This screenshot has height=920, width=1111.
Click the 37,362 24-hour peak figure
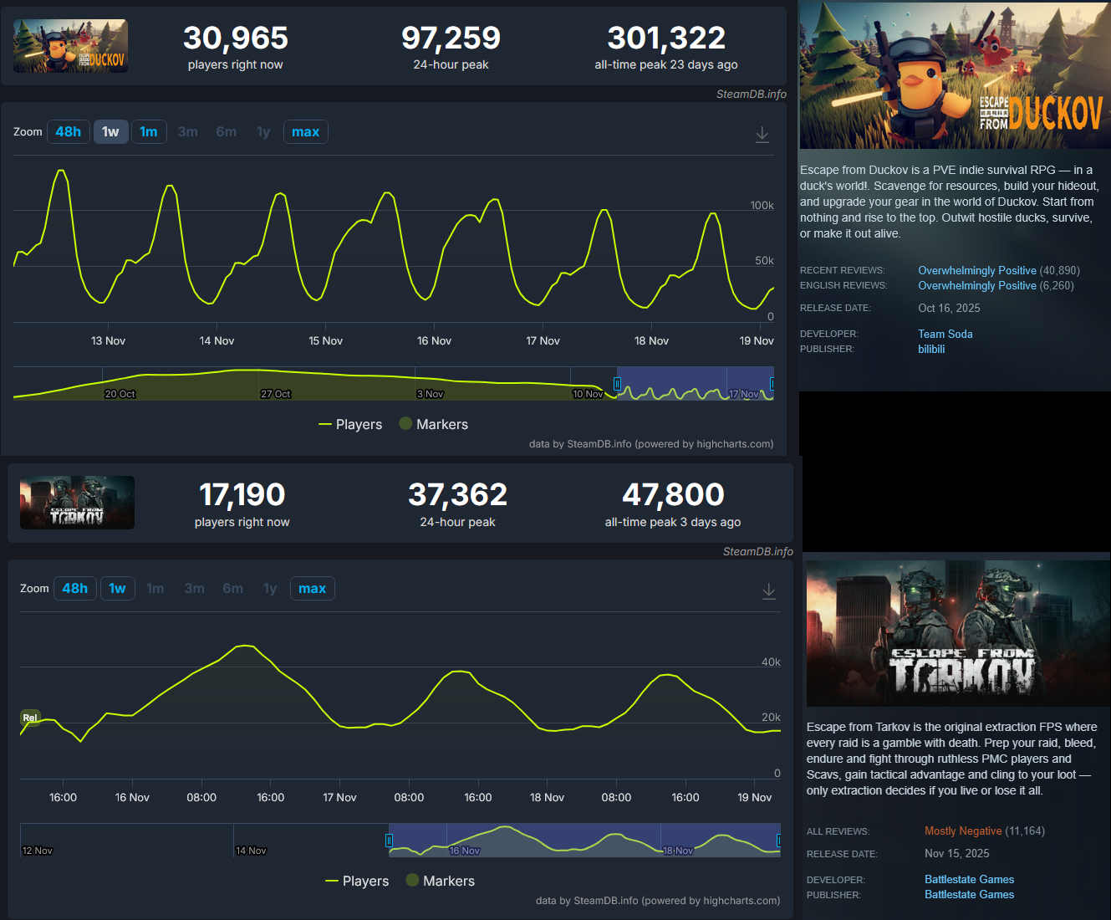458,494
